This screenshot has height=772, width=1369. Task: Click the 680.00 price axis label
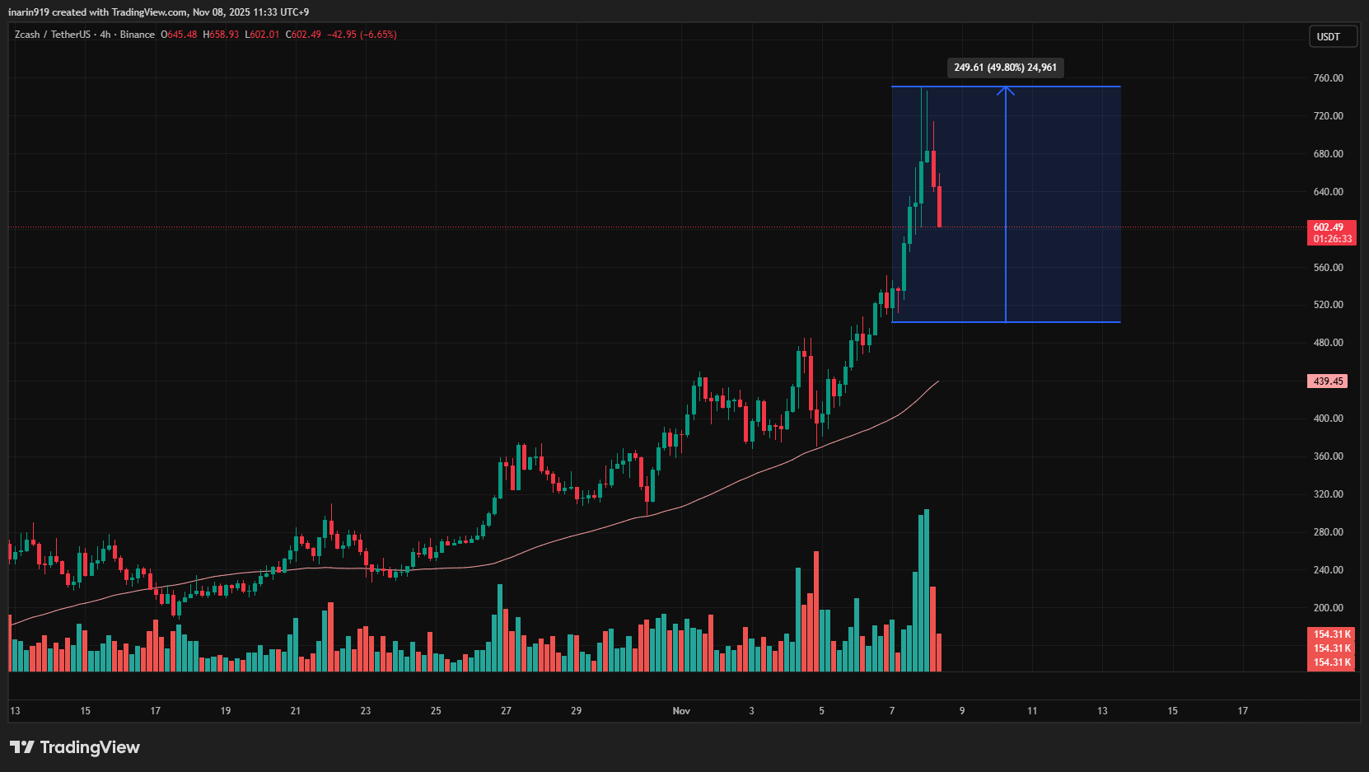tap(1328, 154)
